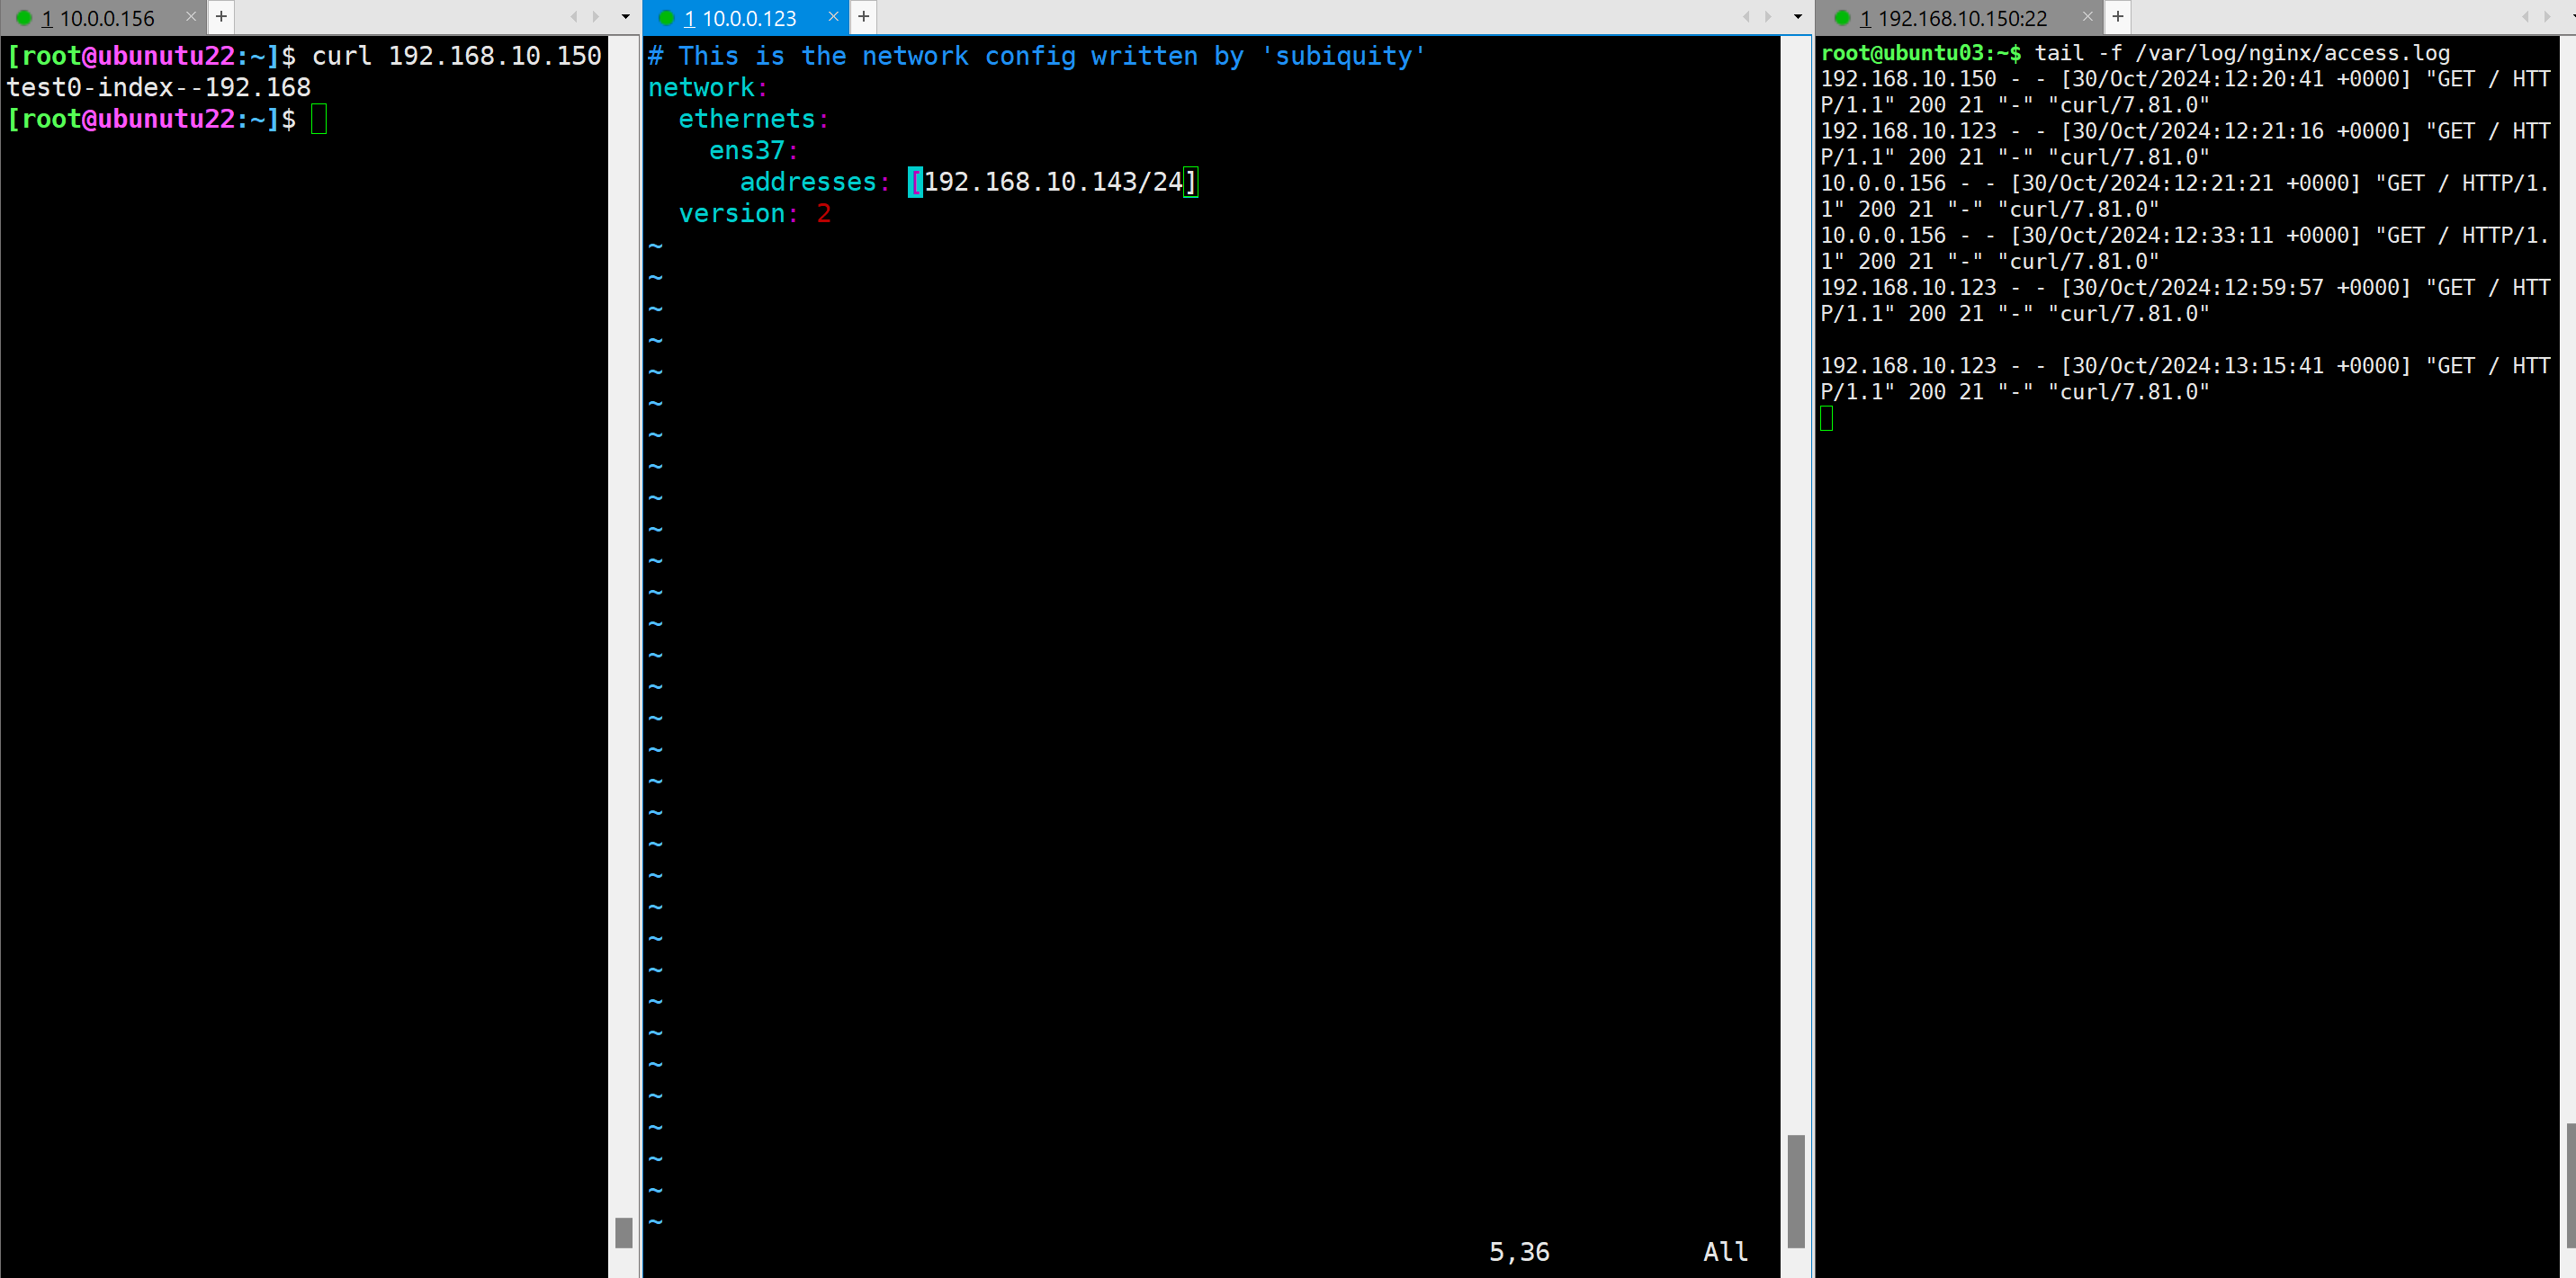Place cursor on the 192.168.10.143/24 address
This screenshot has width=2576, height=1278.
pos(1052,182)
